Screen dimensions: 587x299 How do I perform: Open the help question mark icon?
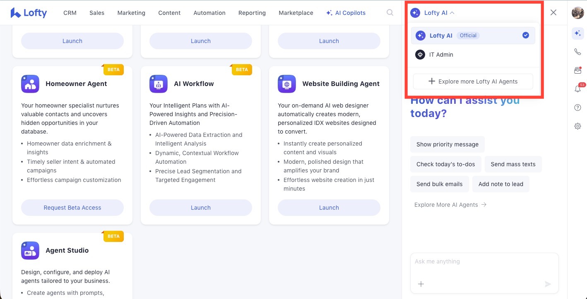coord(577,108)
